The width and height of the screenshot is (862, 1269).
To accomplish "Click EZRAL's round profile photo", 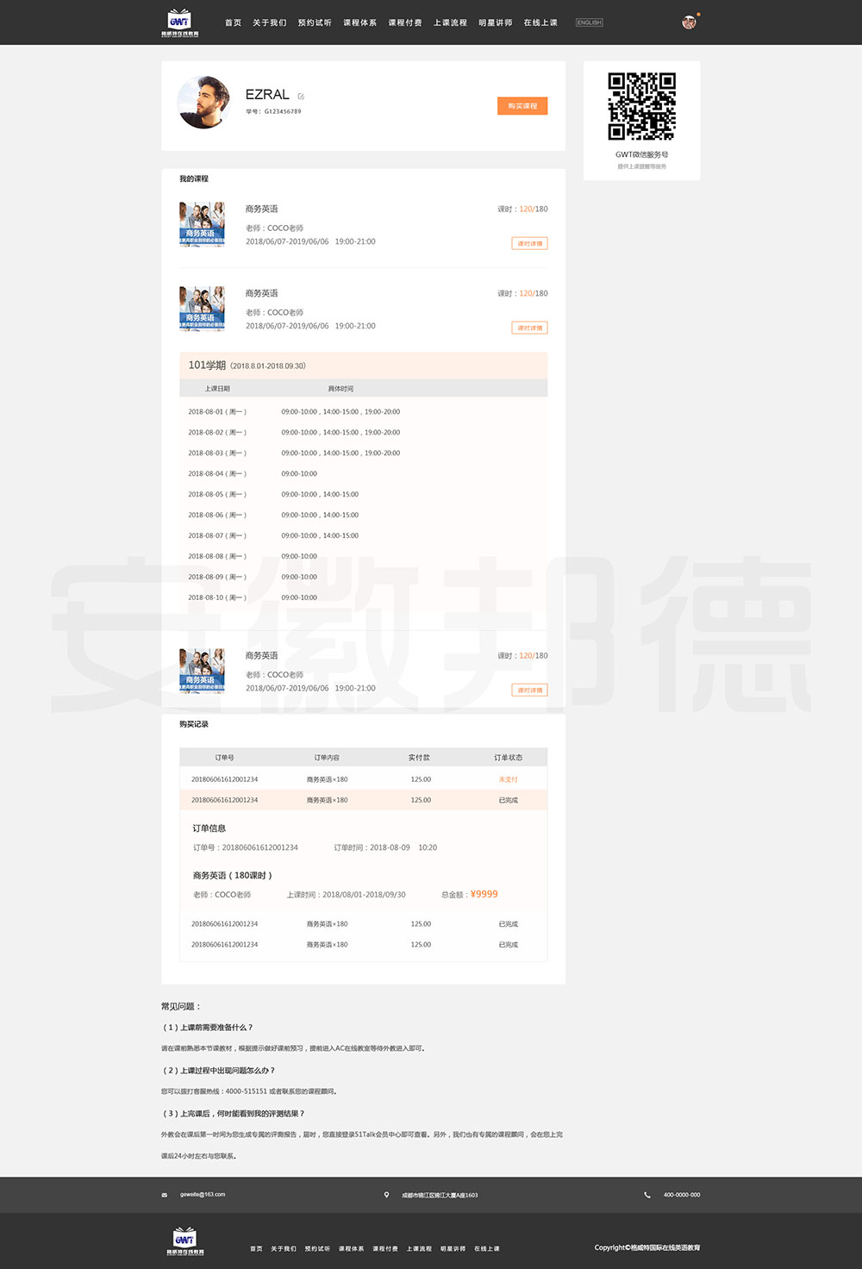I will pyautogui.click(x=203, y=103).
